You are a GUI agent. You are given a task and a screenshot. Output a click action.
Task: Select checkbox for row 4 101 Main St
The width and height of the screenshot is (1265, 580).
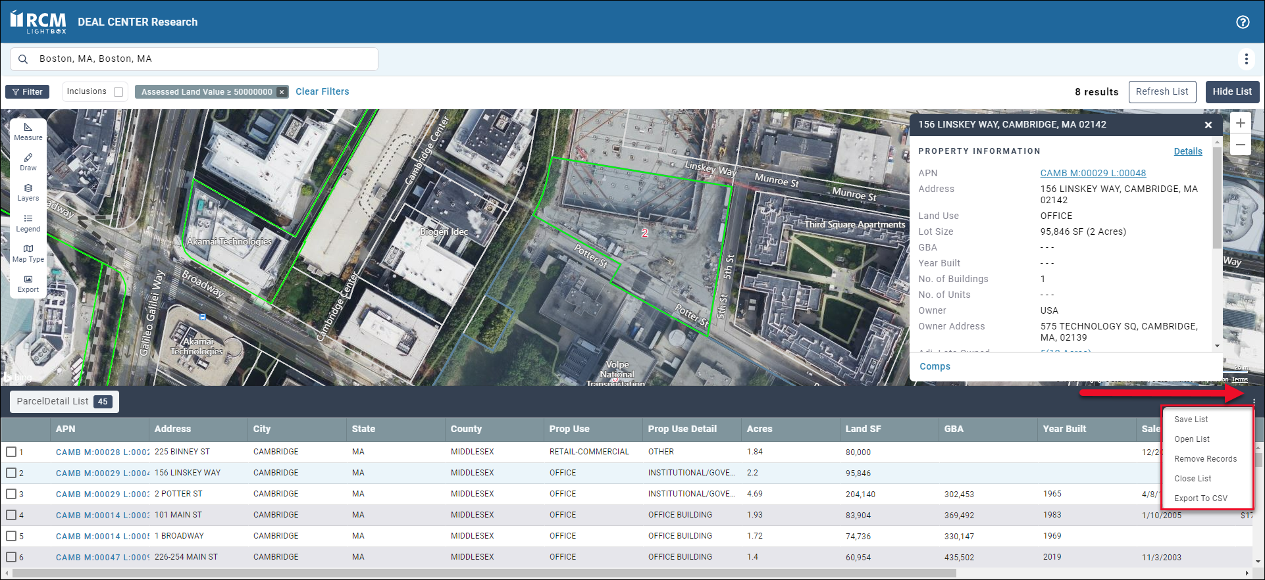point(11,515)
